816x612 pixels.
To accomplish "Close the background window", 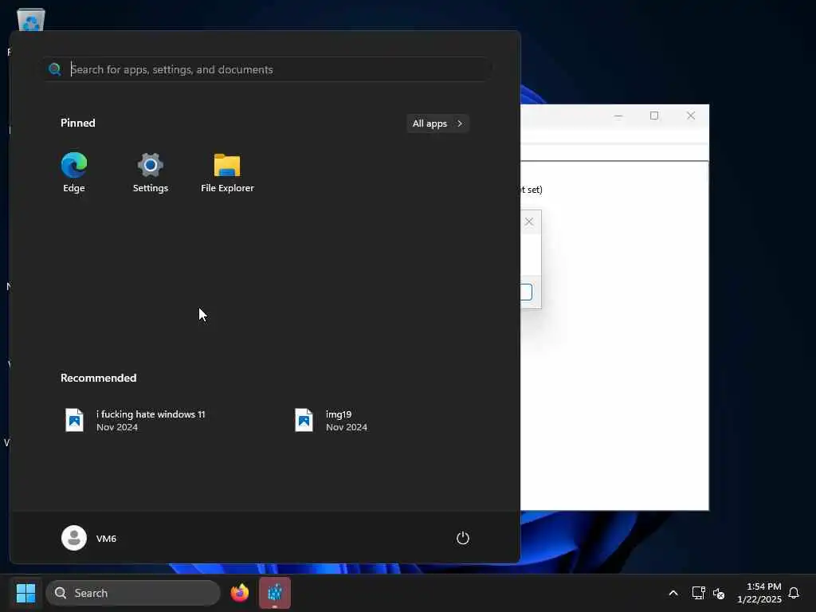I will click(x=691, y=116).
